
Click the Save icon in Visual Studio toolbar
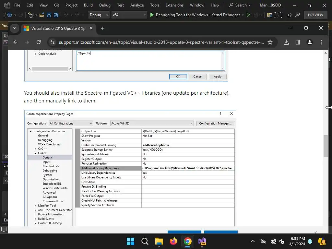(x=49, y=15)
